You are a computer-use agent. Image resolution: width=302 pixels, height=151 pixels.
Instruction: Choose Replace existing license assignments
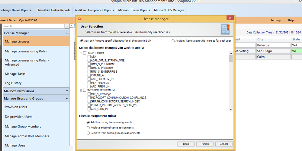(x=88, y=128)
